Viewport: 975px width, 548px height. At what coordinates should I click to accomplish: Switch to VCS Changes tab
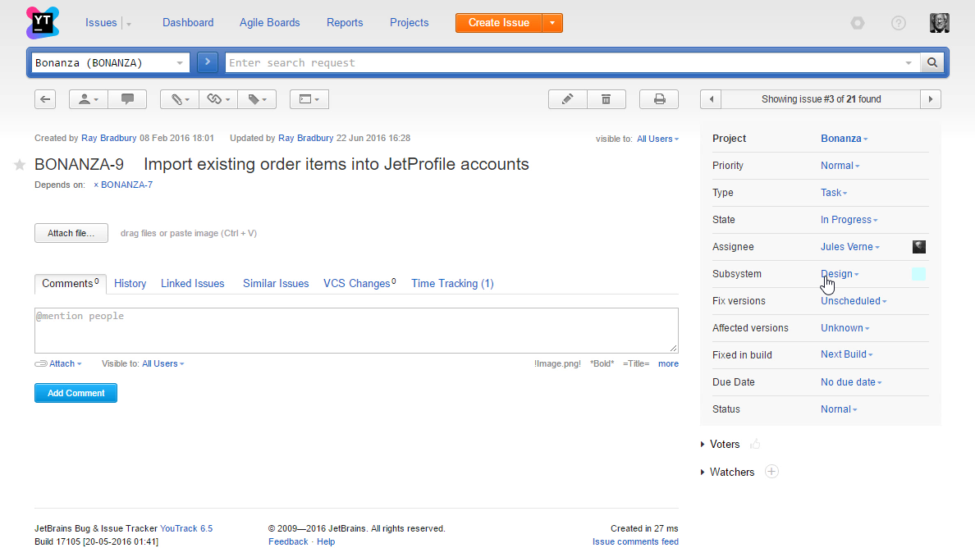(x=359, y=284)
